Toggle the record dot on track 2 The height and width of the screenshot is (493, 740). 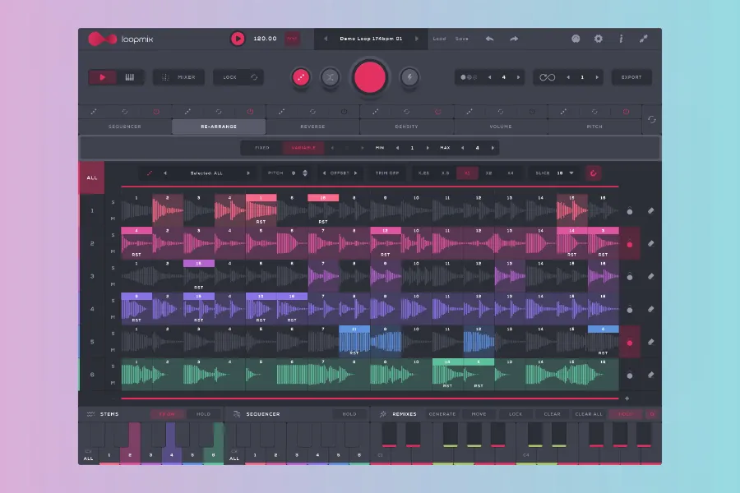[630, 244]
